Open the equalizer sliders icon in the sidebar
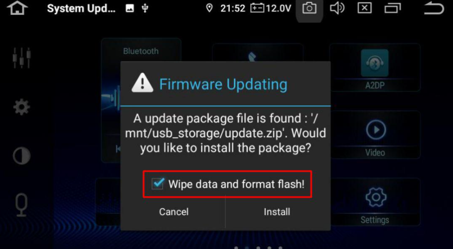The height and width of the screenshot is (249, 453). point(22,58)
